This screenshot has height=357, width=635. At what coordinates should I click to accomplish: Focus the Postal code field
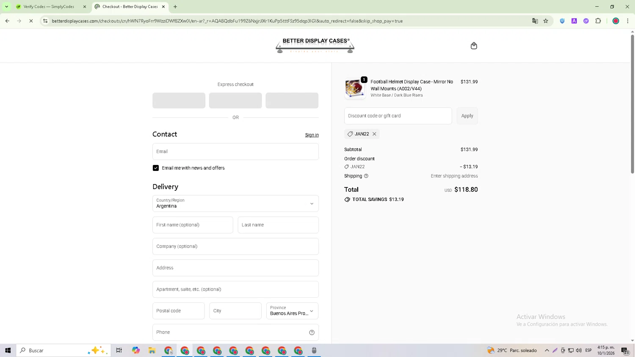[179, 311]
